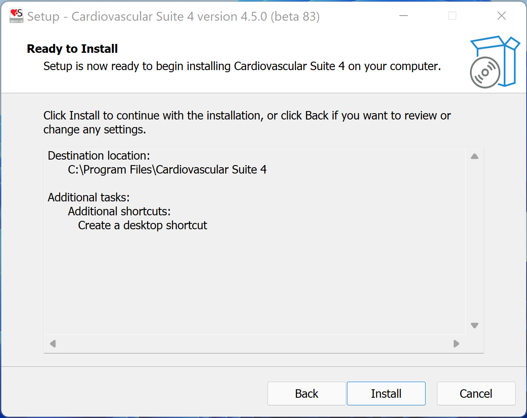Click the Cardiovascular Suite setup icon in title bar
The height and width of the screenshot is (418, 527).
point(16,16)
